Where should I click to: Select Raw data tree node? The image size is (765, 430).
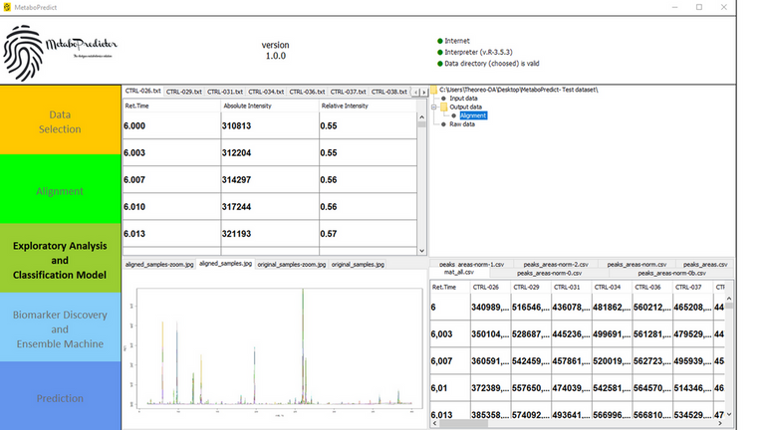point(461,124)
